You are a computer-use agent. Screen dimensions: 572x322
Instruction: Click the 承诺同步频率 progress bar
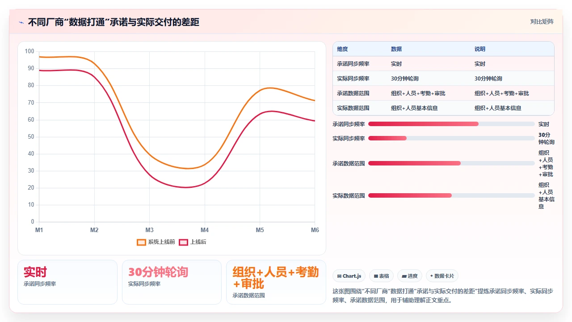point(451,124)
